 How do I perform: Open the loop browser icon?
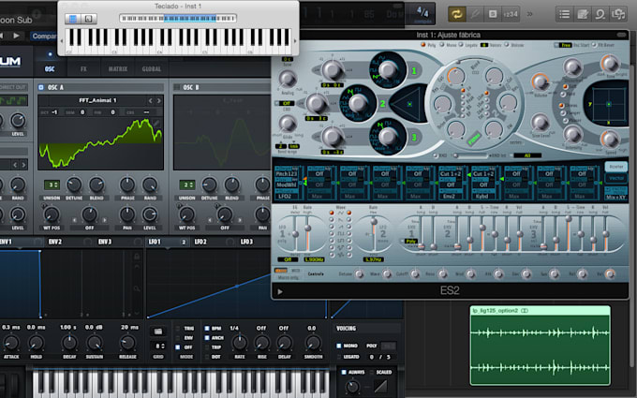pyautogui.click(x=602, y=14)
